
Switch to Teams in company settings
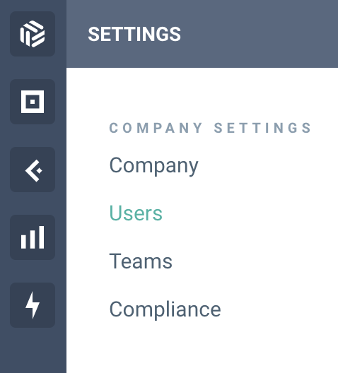141,261
